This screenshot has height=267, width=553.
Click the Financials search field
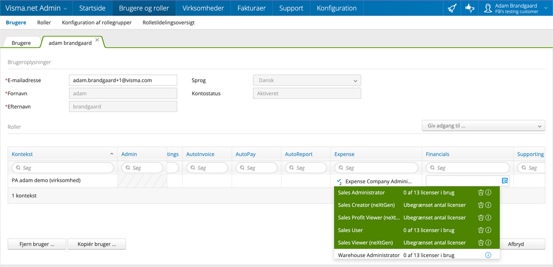coord(468,167)
